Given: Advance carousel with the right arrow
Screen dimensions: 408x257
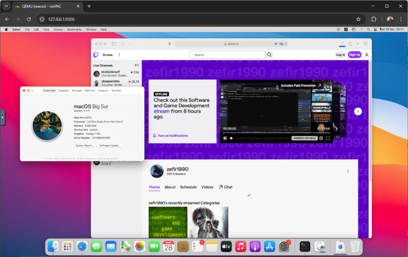Looking at the screenshot, I should (358, 111).
